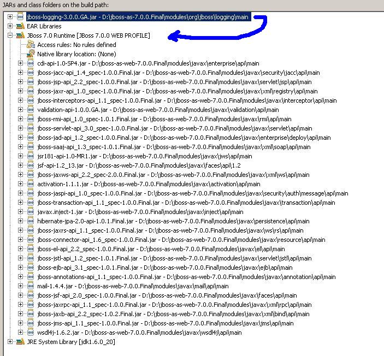Click the jar icon for jboss-connector-api
The width and height of the screenshot is (384, 356).
pyautogui.click(x=31, y=240)
